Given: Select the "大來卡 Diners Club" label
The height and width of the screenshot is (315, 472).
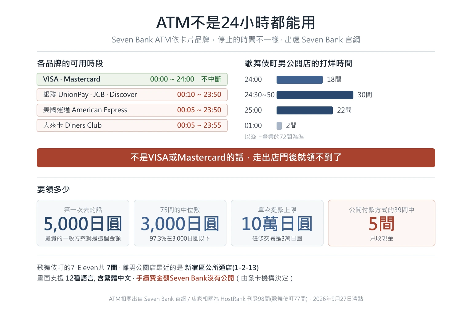Looking at the screenshot, I should 72,125.
